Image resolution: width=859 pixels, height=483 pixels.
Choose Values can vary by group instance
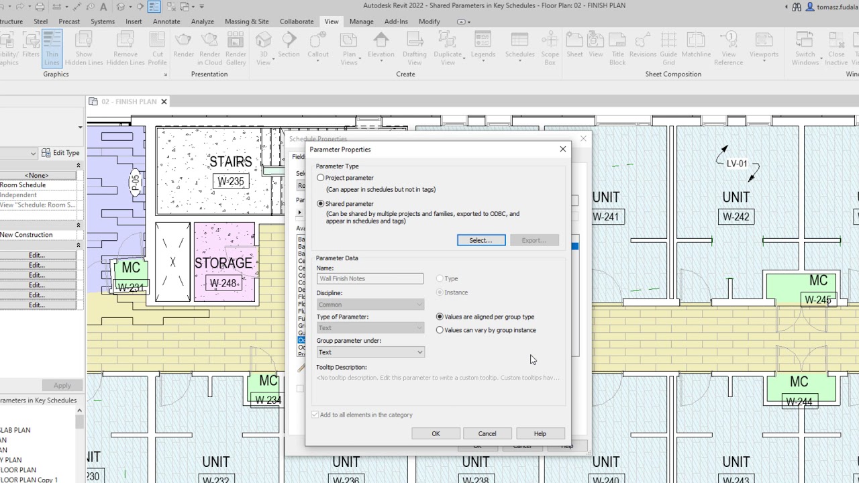click(x=440, y=330)
